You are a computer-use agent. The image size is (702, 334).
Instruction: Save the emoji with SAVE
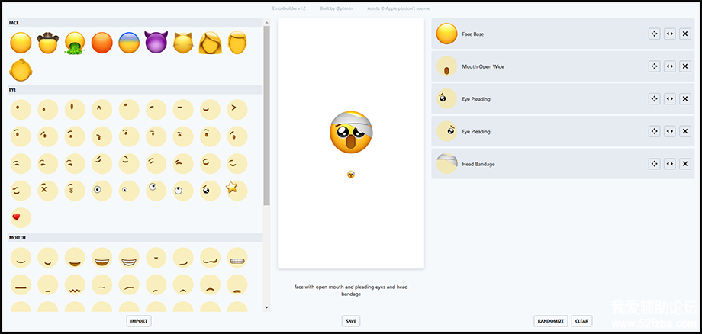pyautogui.click(x=351, y=321)
